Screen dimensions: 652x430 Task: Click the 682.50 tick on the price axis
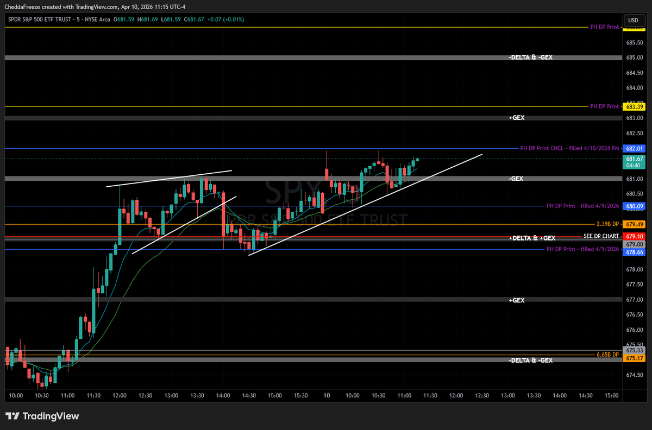coord(635,134)
